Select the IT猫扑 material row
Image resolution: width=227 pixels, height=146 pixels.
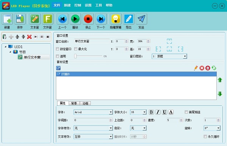pos(136,74)
